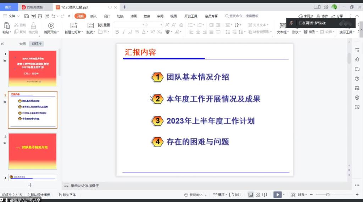Open the 插入 ribbon tab
This screenshot has height=202, width=363.
pyautogui.click(x=94, y=16)
